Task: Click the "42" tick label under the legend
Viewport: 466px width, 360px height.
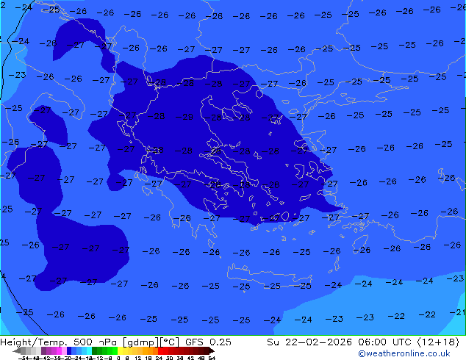Action: click(190, 358)
